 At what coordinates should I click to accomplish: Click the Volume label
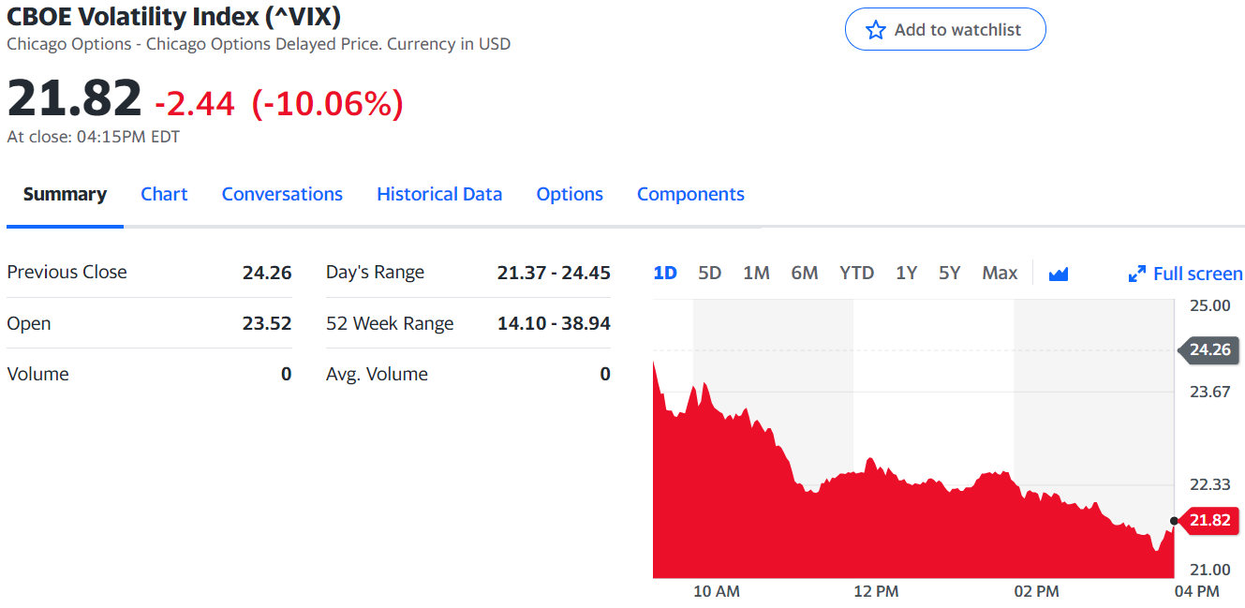[37, 374]
